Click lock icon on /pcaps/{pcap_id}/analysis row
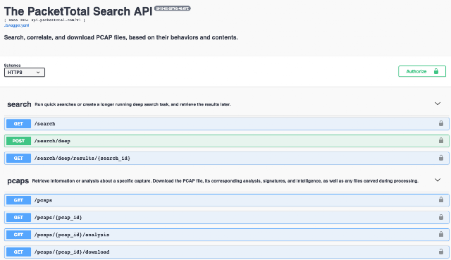Screen dimensions: 451x260 click(441, 235)
